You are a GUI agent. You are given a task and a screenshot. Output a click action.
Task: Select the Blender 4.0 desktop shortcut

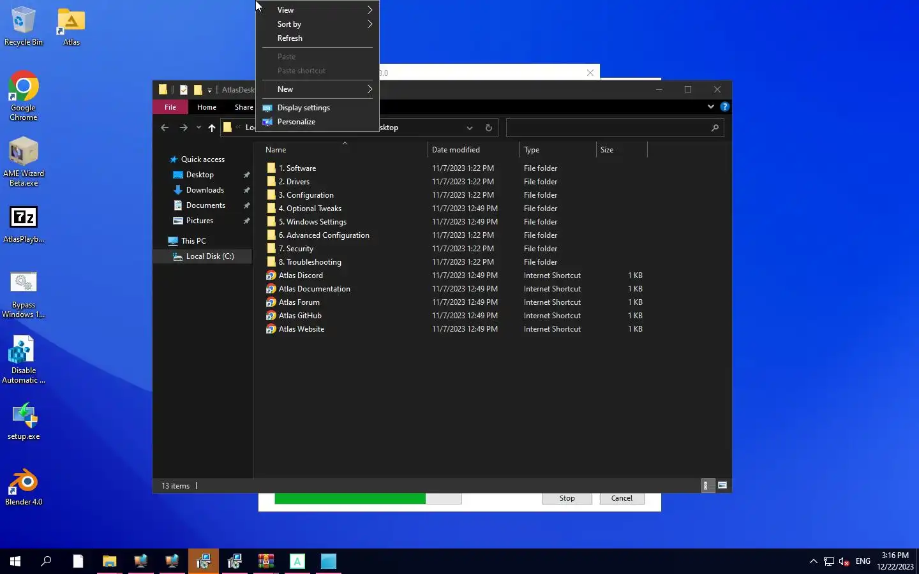pos(23,488)
